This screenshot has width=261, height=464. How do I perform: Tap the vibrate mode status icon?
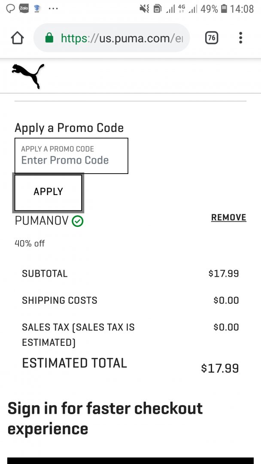[x=145, y=9]
